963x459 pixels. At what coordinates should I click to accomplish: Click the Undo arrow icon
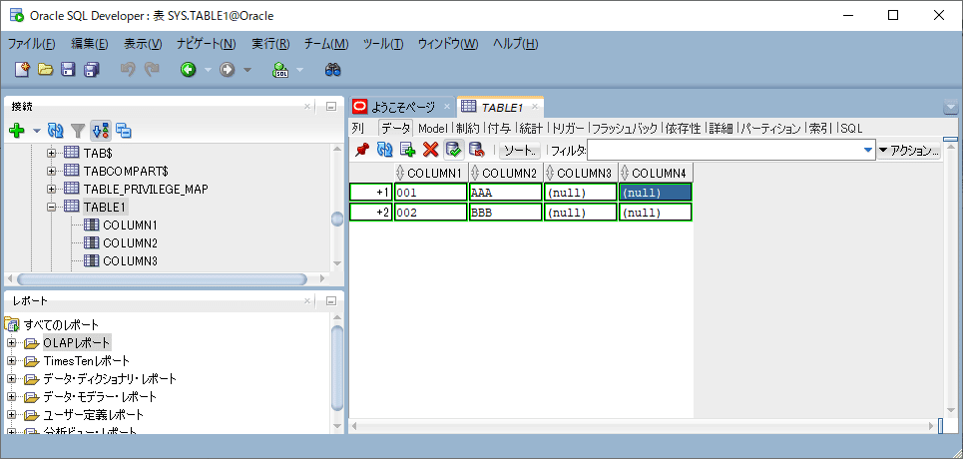coord(128,70)
